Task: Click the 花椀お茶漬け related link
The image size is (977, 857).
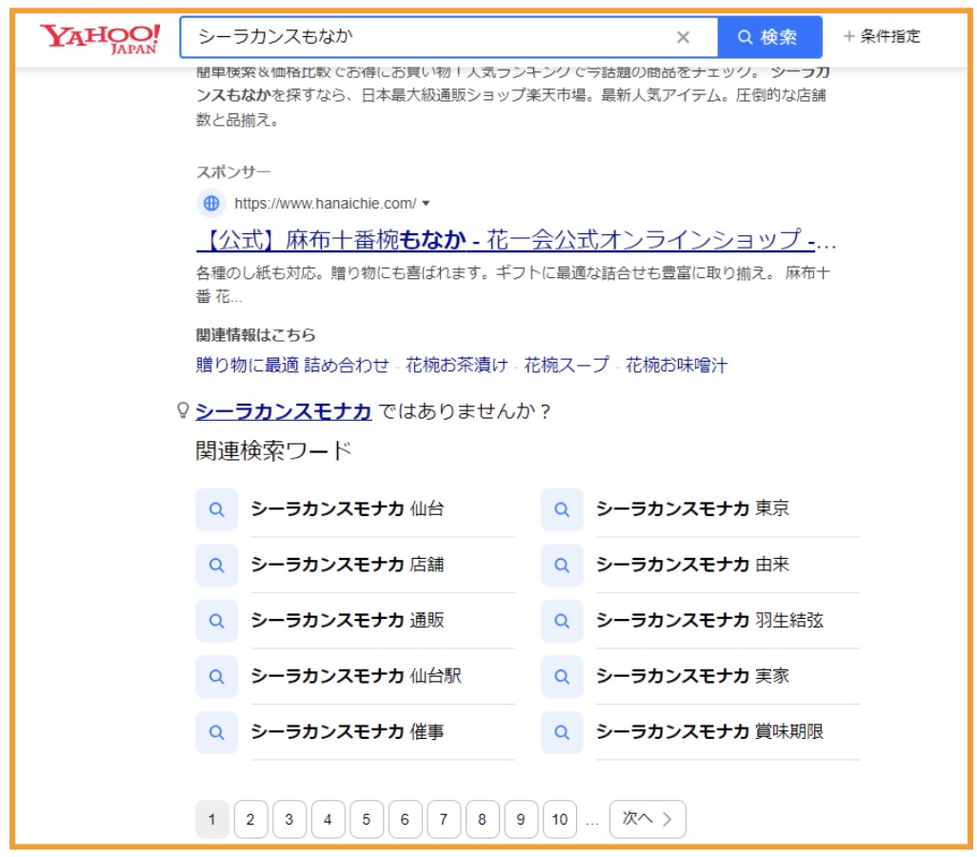Action: (x=456, y=365)
